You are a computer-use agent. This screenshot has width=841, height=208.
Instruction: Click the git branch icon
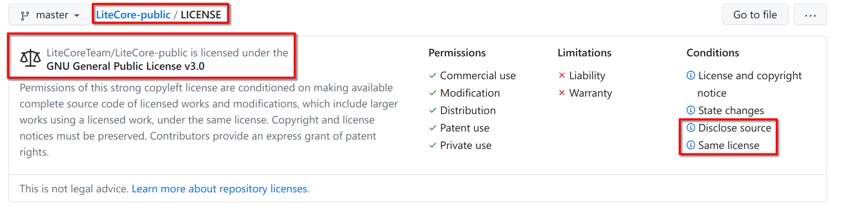click(25, 16)
